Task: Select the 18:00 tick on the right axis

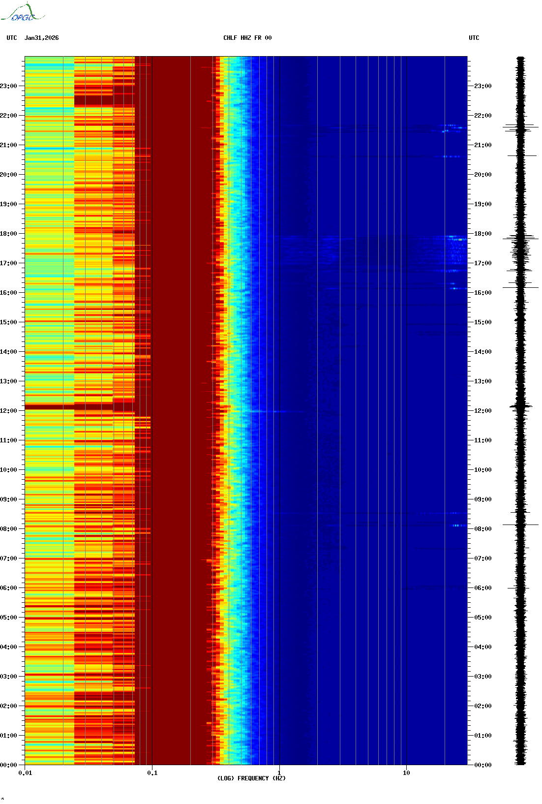Action: click(x=482, y=234)
